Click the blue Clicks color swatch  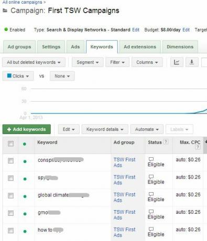9,75
